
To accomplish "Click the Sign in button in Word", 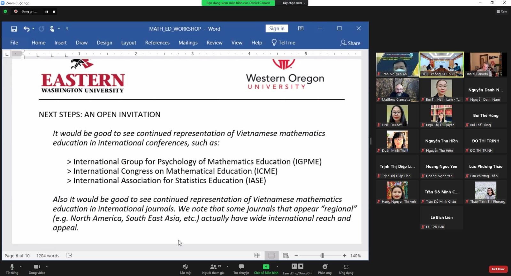I will pyautogui.click(x=277, y=28).
